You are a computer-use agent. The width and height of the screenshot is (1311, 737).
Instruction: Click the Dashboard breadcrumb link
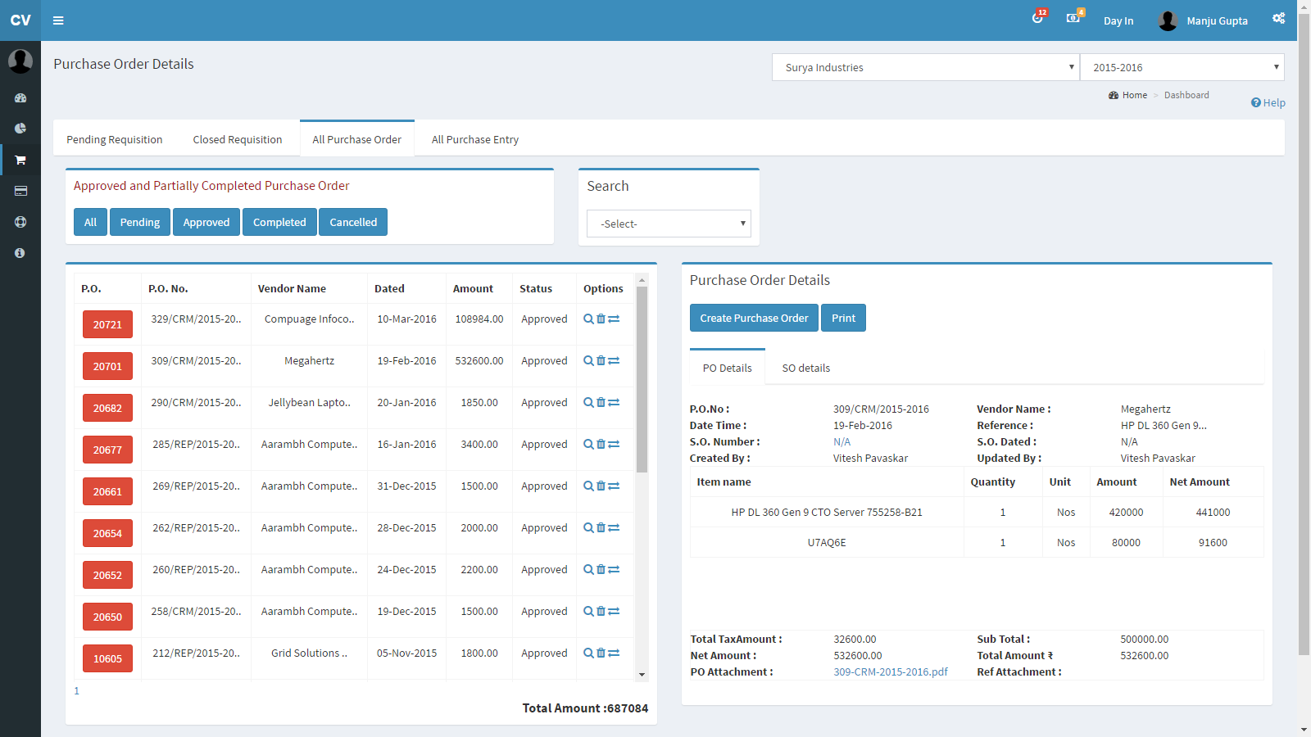tap(1186, 95)
